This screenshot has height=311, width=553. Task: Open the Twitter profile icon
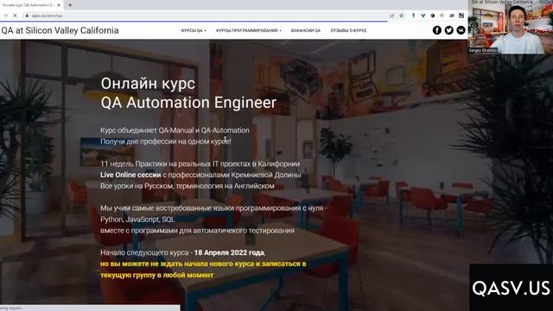449,30
